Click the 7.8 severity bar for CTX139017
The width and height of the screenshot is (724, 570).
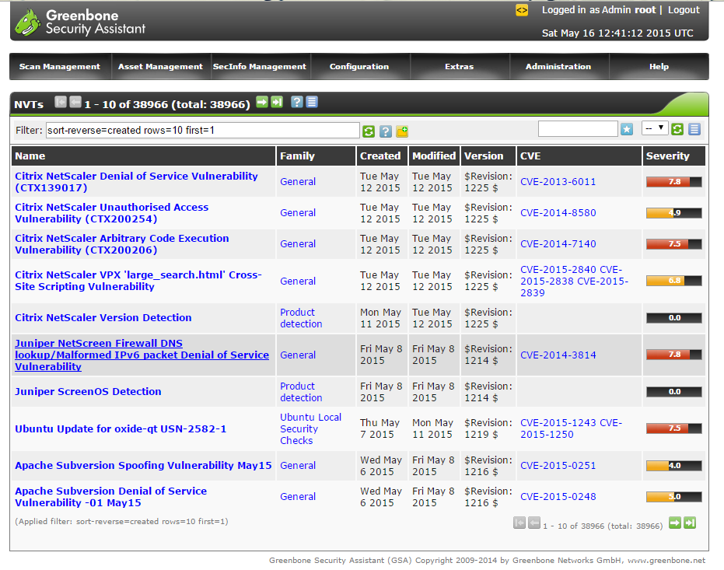(x=673, y=181)
